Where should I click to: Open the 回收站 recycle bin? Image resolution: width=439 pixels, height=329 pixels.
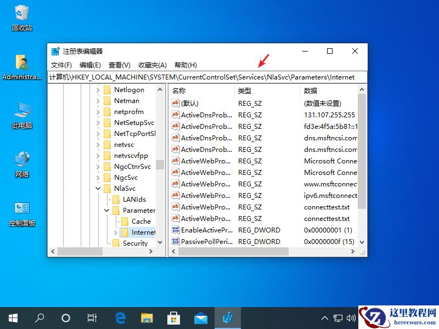[x=21, y=15]
